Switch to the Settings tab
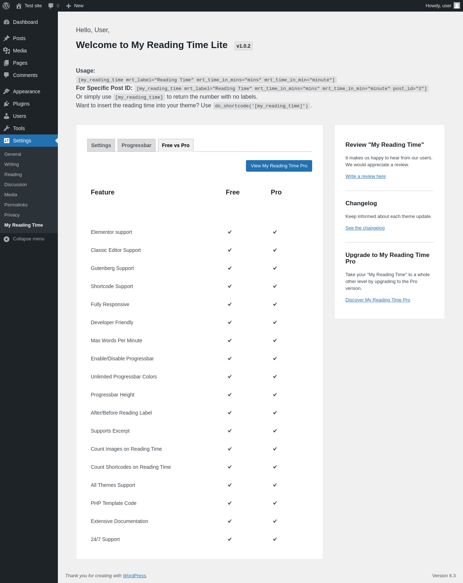The image size is (463, 583). 101,145
